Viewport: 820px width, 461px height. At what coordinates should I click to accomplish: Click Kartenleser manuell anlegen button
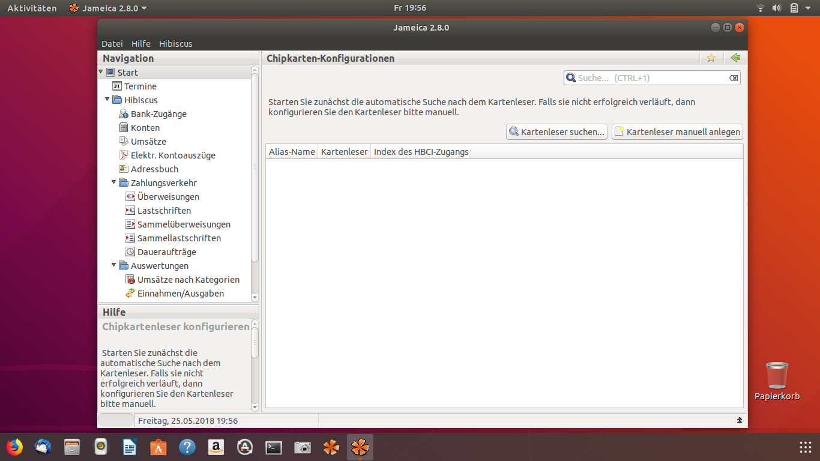coord(678,132)
